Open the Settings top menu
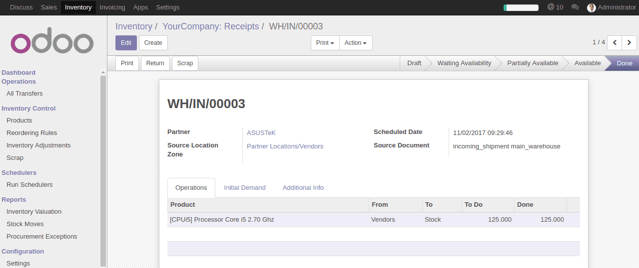 click(168, 7)
